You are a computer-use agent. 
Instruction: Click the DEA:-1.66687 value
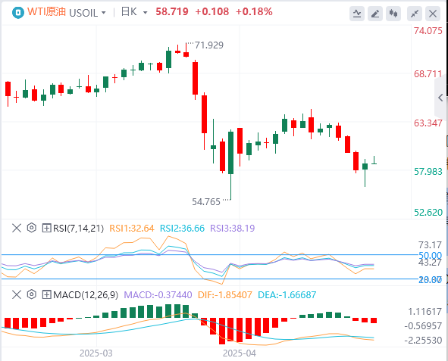click(x=287, y=295)
